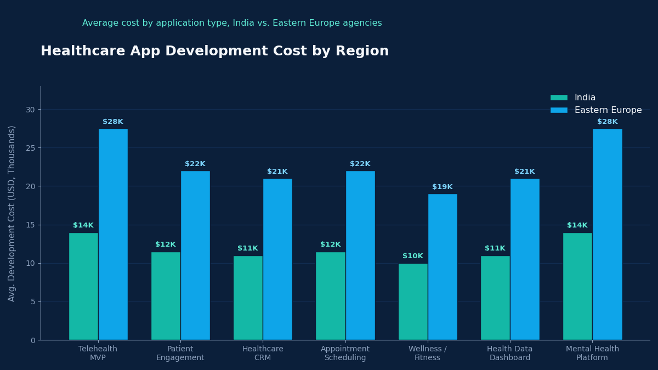Click the Eastern Europe bar for Wellness / Fitness
The height and width of the screenshot is (370, 658).
point(443,267)
